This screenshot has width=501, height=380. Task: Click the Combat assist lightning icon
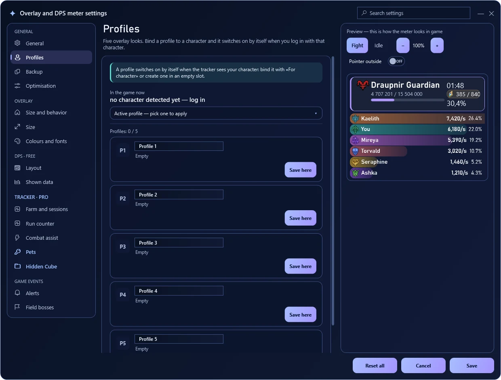tap(17, 238)
